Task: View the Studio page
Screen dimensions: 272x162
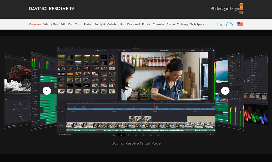Action: 171,24
